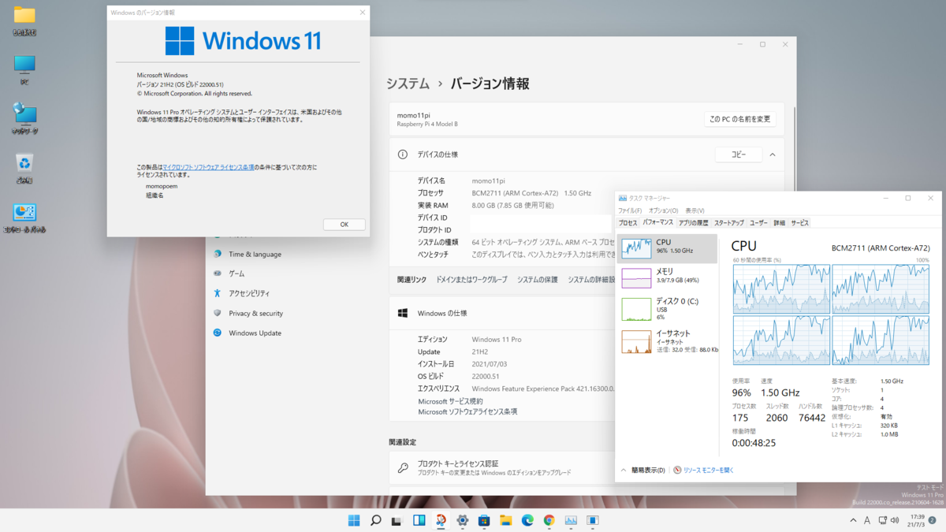This screenshot has height=532, width=946.
Task: Open 表示(V) menu in Task Manager
Action: coord(695,211)
